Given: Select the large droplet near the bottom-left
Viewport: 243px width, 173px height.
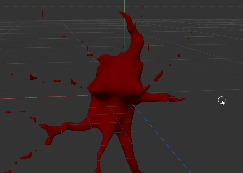Looking at the screenshot, I should coord(26,156).
